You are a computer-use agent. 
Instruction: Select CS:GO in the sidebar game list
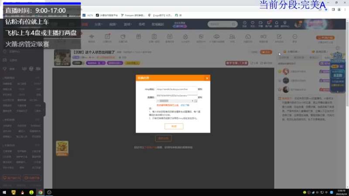pyautogui.click(x=22, y=95)
